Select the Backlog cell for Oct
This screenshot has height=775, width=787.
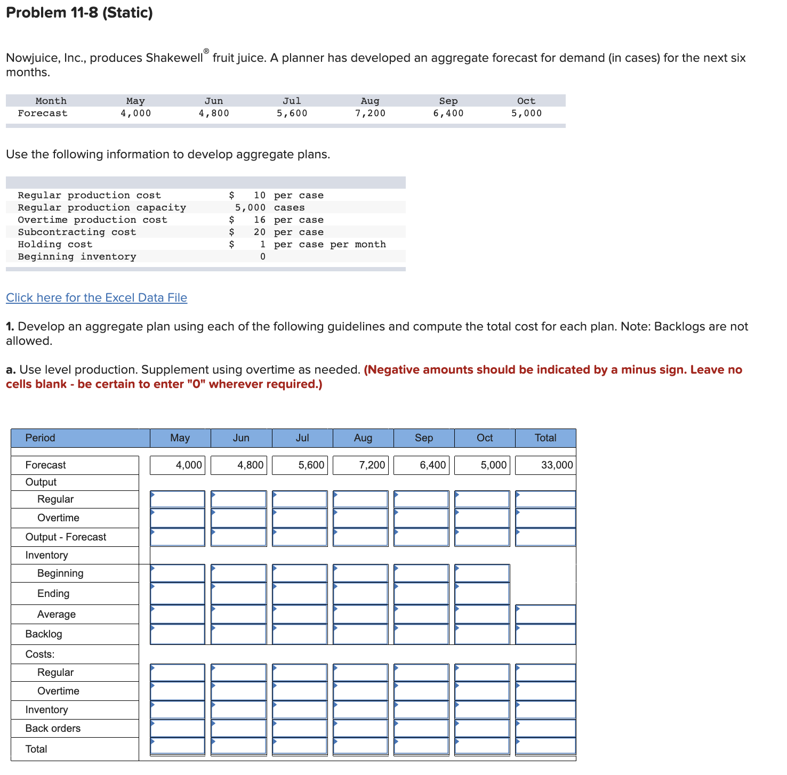click(x=482, y=634)
